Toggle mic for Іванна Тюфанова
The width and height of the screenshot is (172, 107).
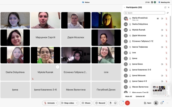tap(166, 47)
